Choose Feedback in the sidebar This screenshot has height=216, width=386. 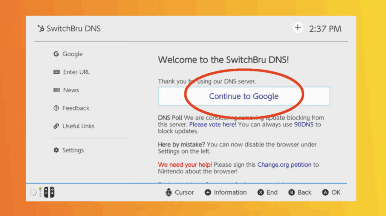tap(71, 108)
